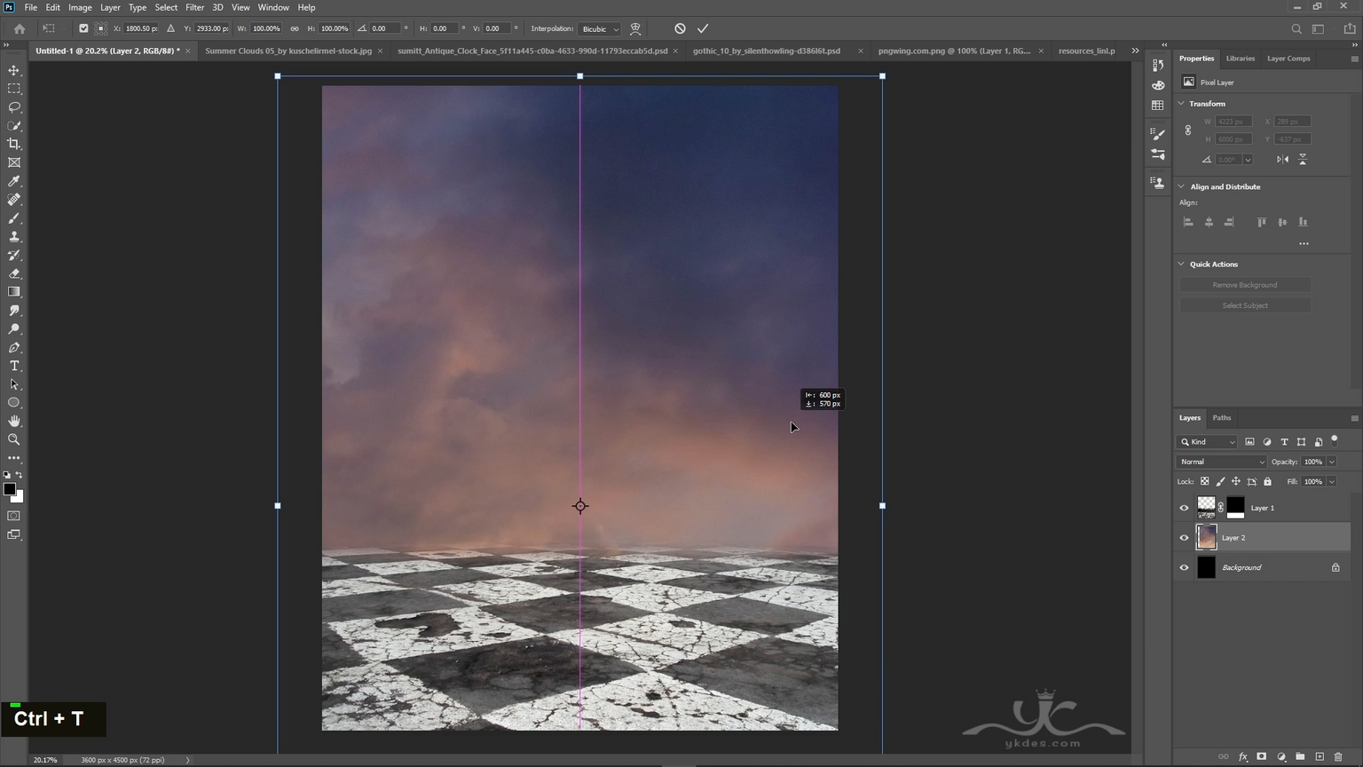Select the Hand tool
This screenshot has height=767, width=1363.
[x=14, y=422]
